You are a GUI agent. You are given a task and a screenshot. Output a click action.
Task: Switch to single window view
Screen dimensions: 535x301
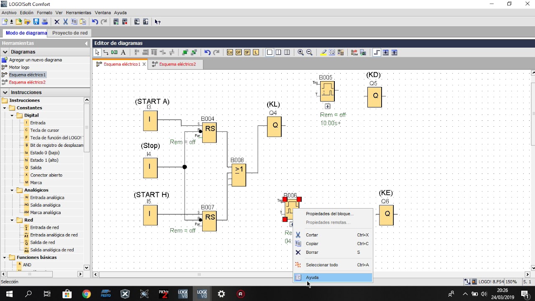pos(270,52)
